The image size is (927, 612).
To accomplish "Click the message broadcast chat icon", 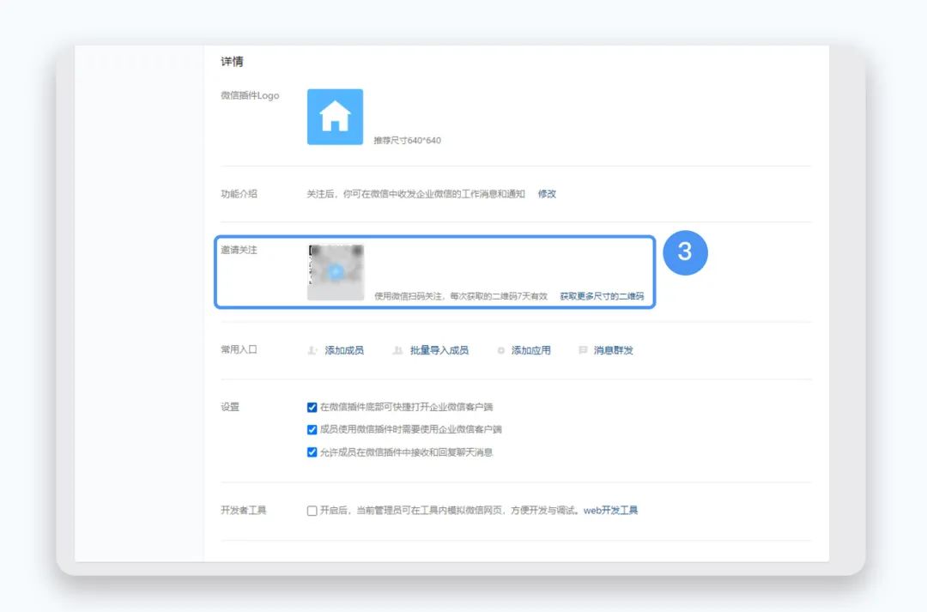I will click(583, 351).
